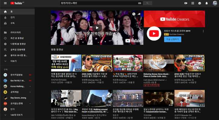The height and width of the screenshot is (120, 219).
Task: Open the baseball Workman video thumbnail 9:22
Action: pyautogui.click(x=128, y=63)
